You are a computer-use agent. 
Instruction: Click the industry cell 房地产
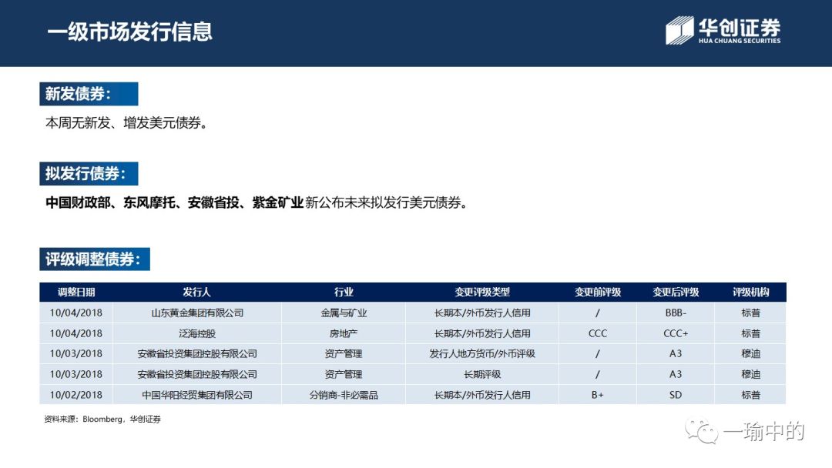(344, 333)
